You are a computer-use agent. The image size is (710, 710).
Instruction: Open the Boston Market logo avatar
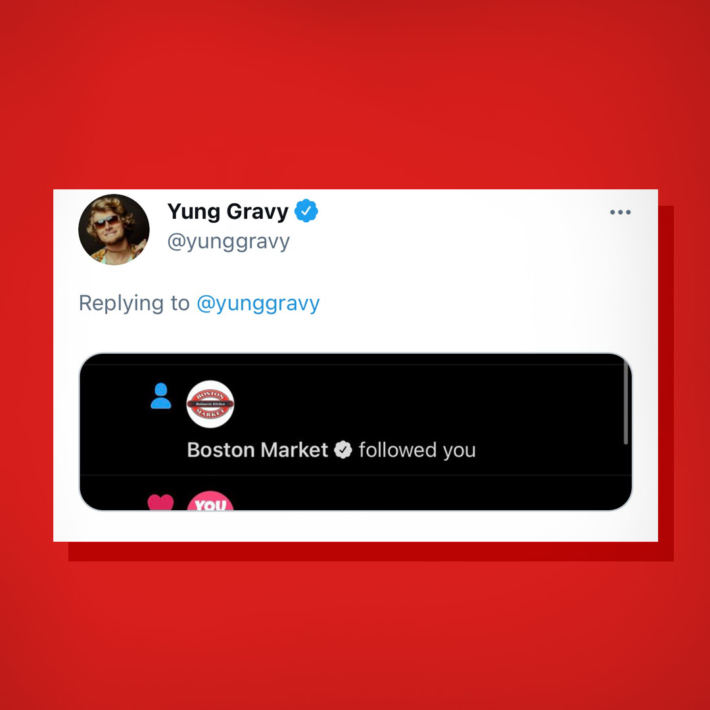click(x=210, y=404)
